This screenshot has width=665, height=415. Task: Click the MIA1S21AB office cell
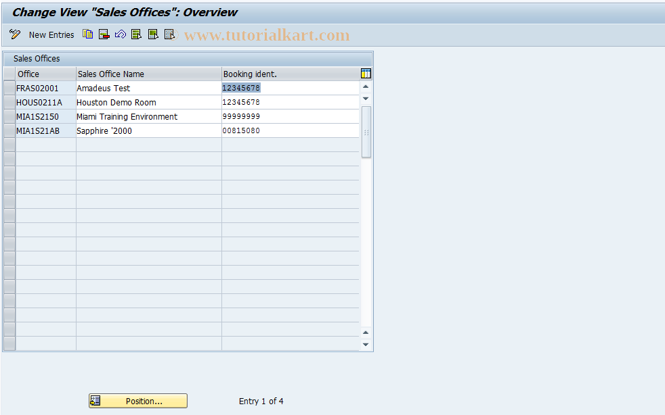point(46,131)
